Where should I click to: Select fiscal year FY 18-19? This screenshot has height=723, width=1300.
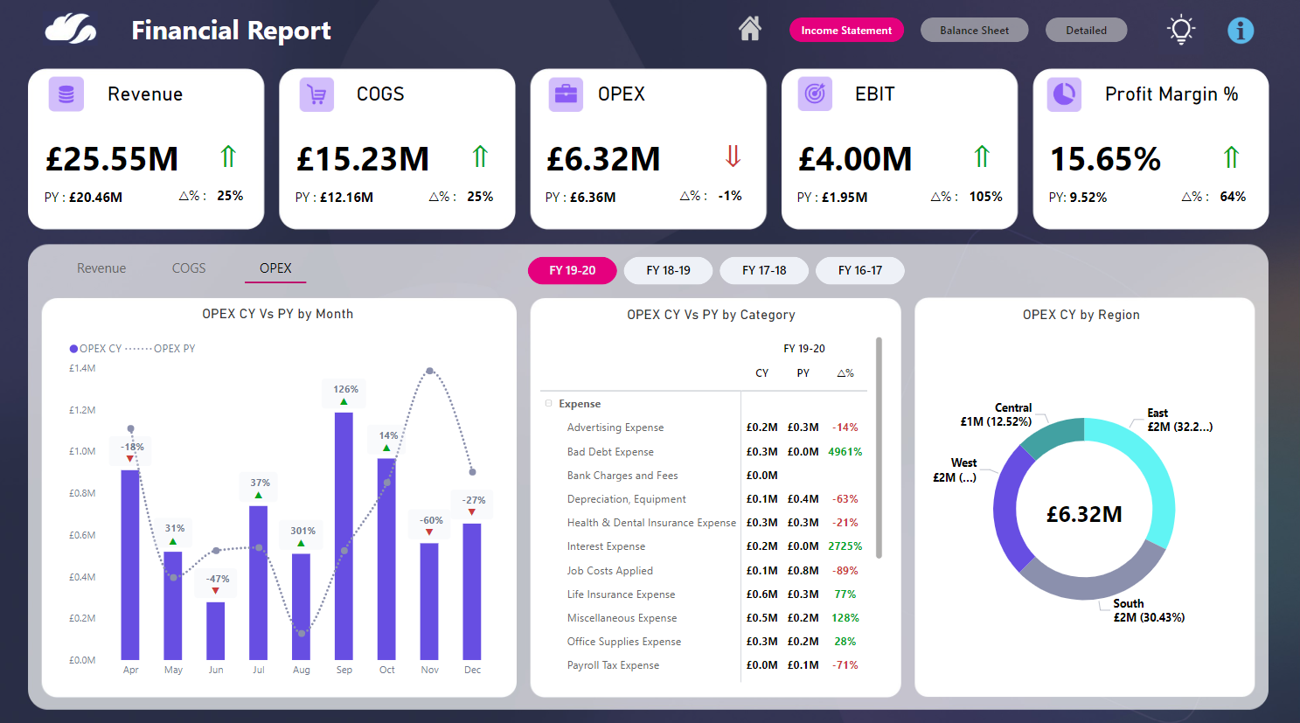669,270
